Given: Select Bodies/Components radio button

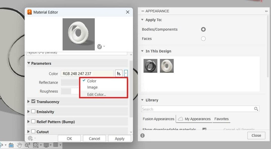Looking at the screenshot, I should tap(203, 29).
